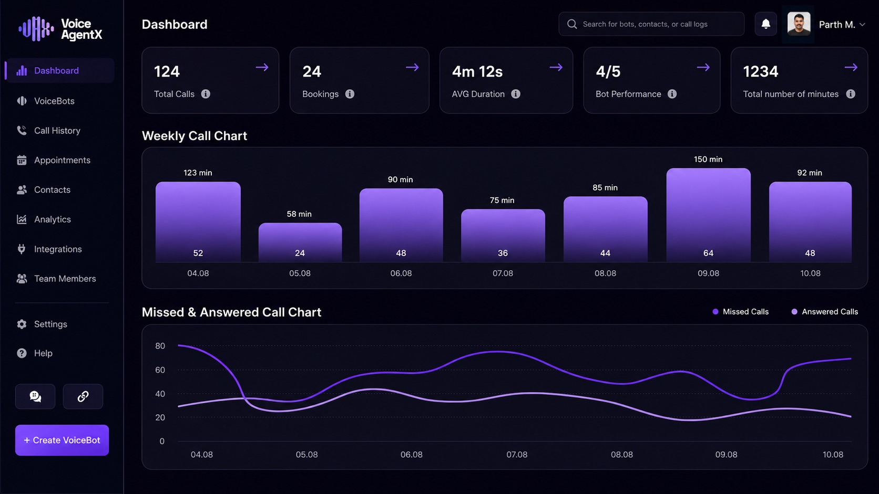Expand the Parth M. account dropdown
This screenshot has height=494, width=879.
[x=862, y=25]
